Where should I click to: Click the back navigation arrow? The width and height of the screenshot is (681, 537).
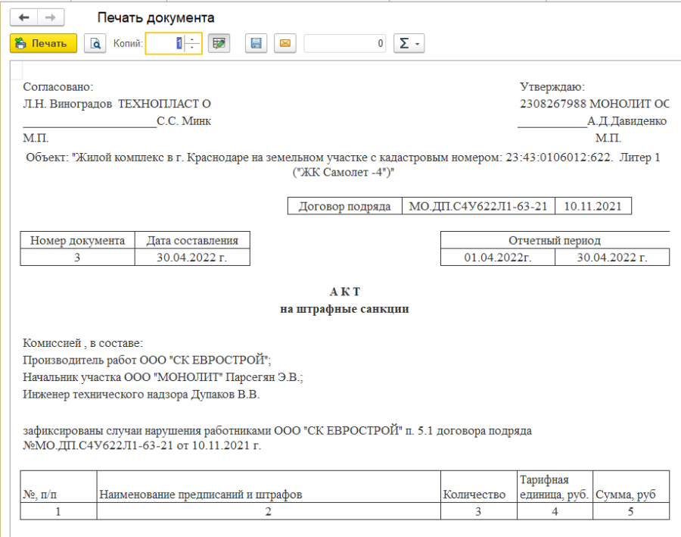click(23, 17)
